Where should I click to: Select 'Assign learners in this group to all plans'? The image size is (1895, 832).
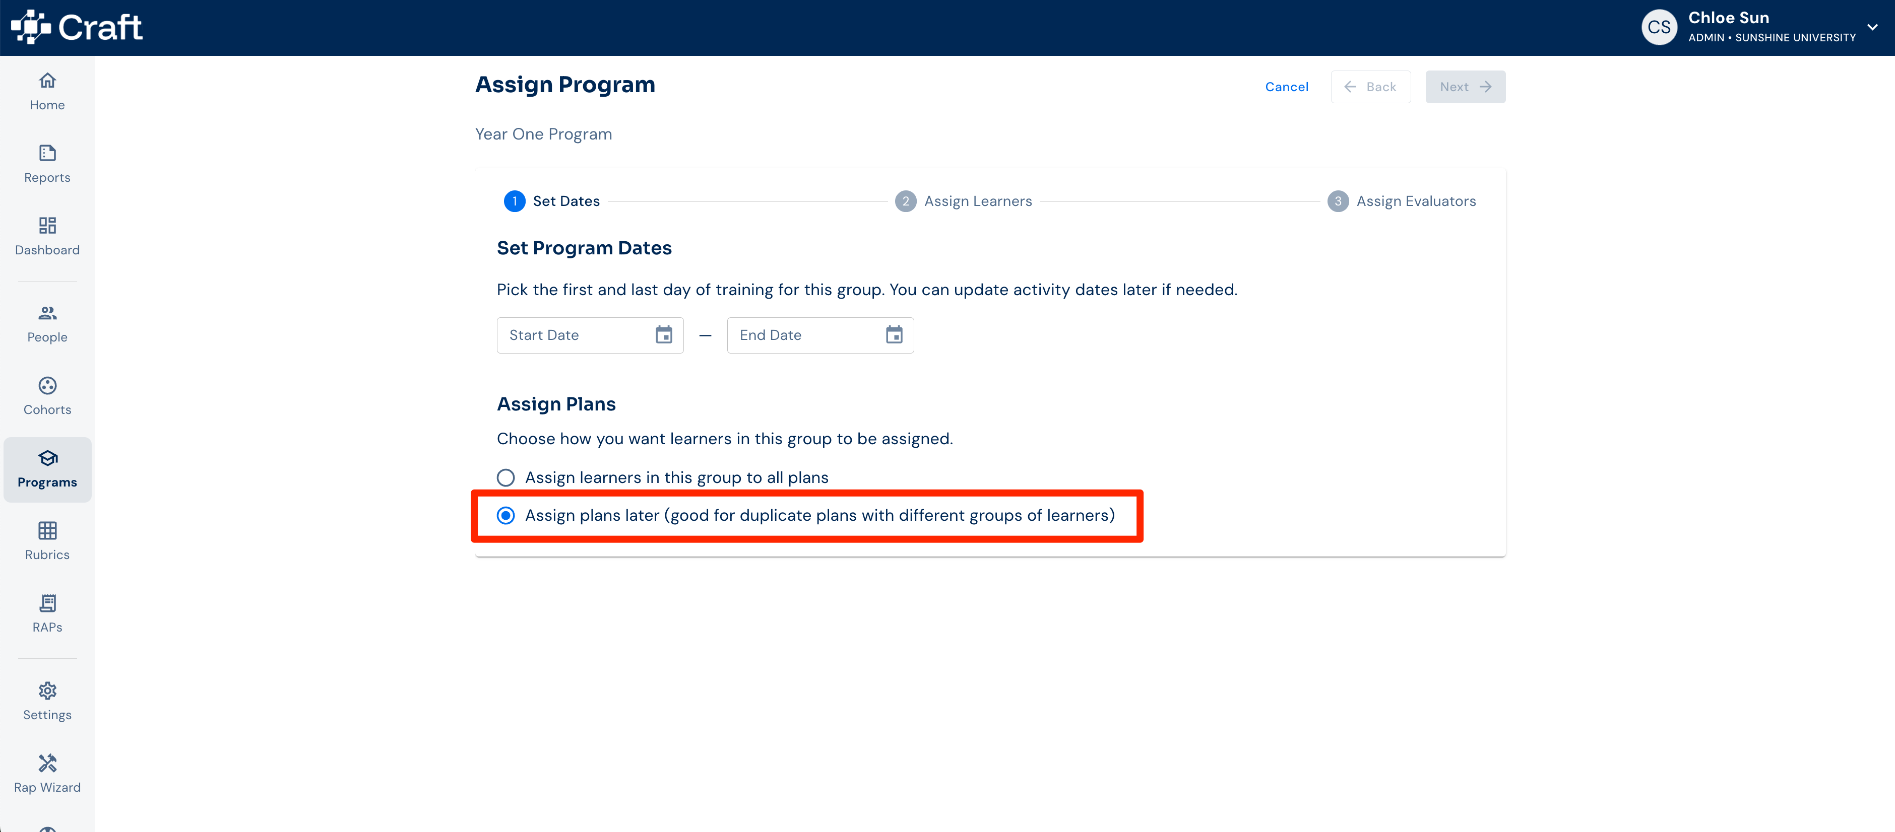506,478
